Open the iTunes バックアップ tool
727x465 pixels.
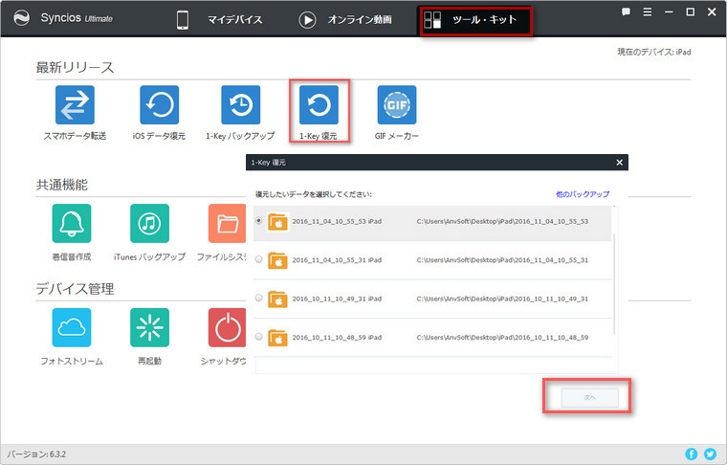[150, 224]
